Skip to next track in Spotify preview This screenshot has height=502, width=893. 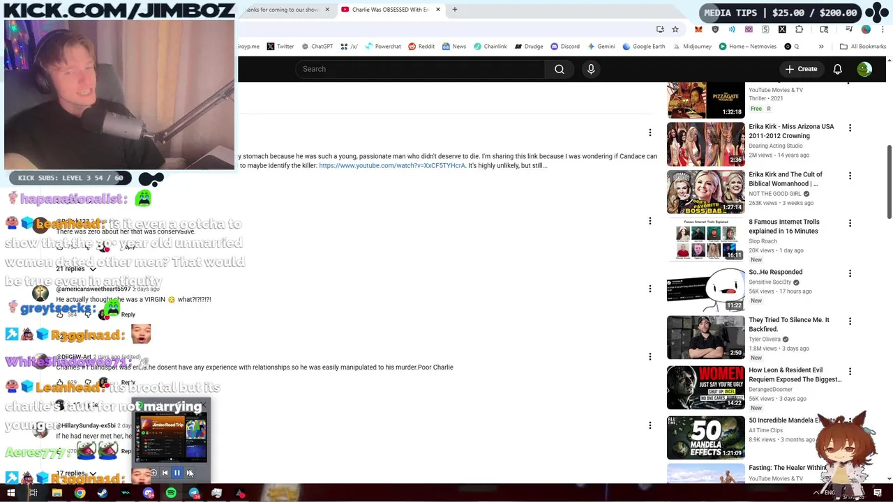190,473
